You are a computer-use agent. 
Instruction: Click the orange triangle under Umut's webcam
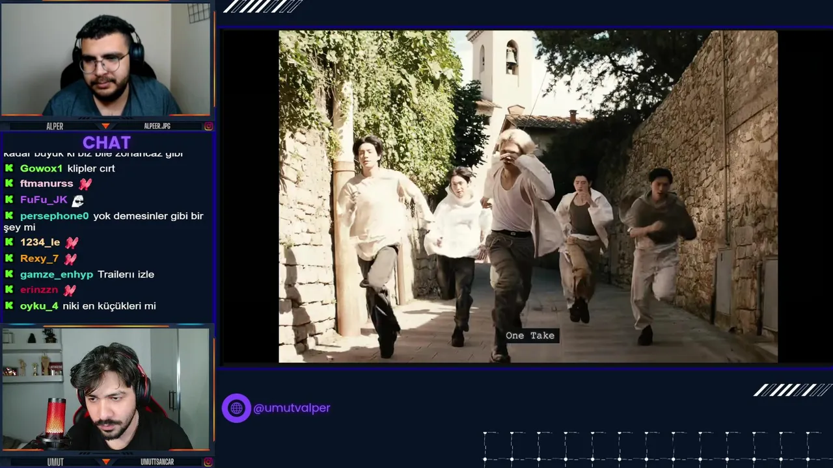(105, 462)
